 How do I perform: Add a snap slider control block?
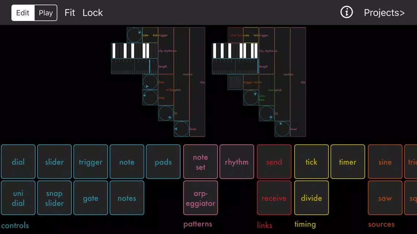54,198
